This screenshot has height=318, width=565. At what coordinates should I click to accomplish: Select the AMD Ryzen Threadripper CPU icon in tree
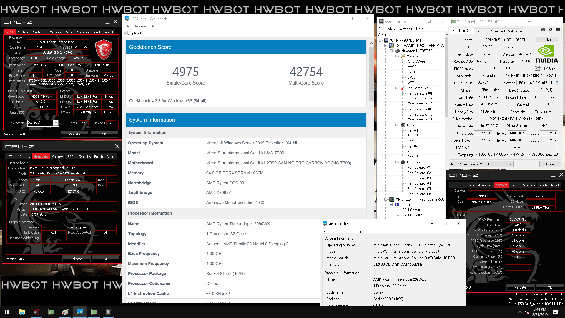tap(392, 199)
